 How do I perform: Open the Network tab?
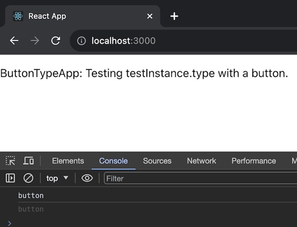[x=202, y=161]
